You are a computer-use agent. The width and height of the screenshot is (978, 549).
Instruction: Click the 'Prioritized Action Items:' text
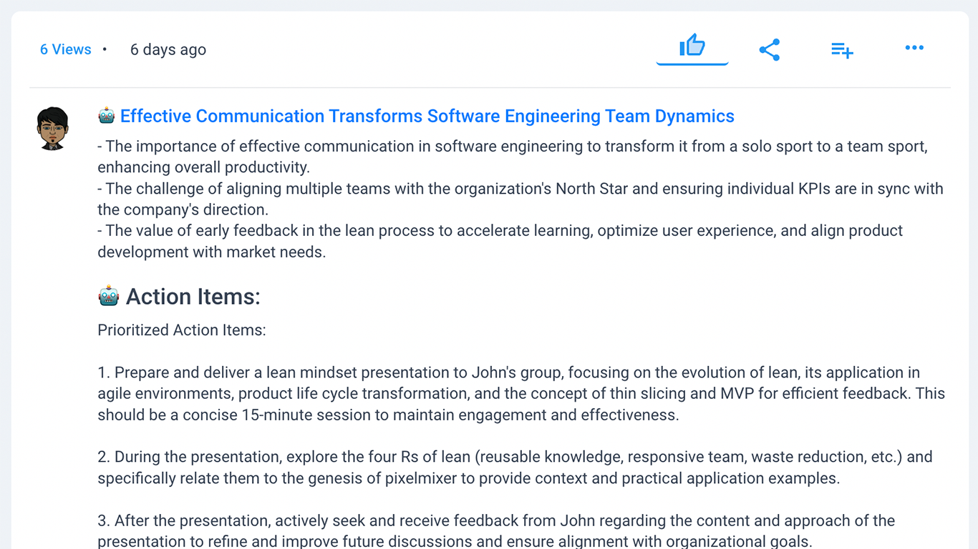[x=182, y=330]
